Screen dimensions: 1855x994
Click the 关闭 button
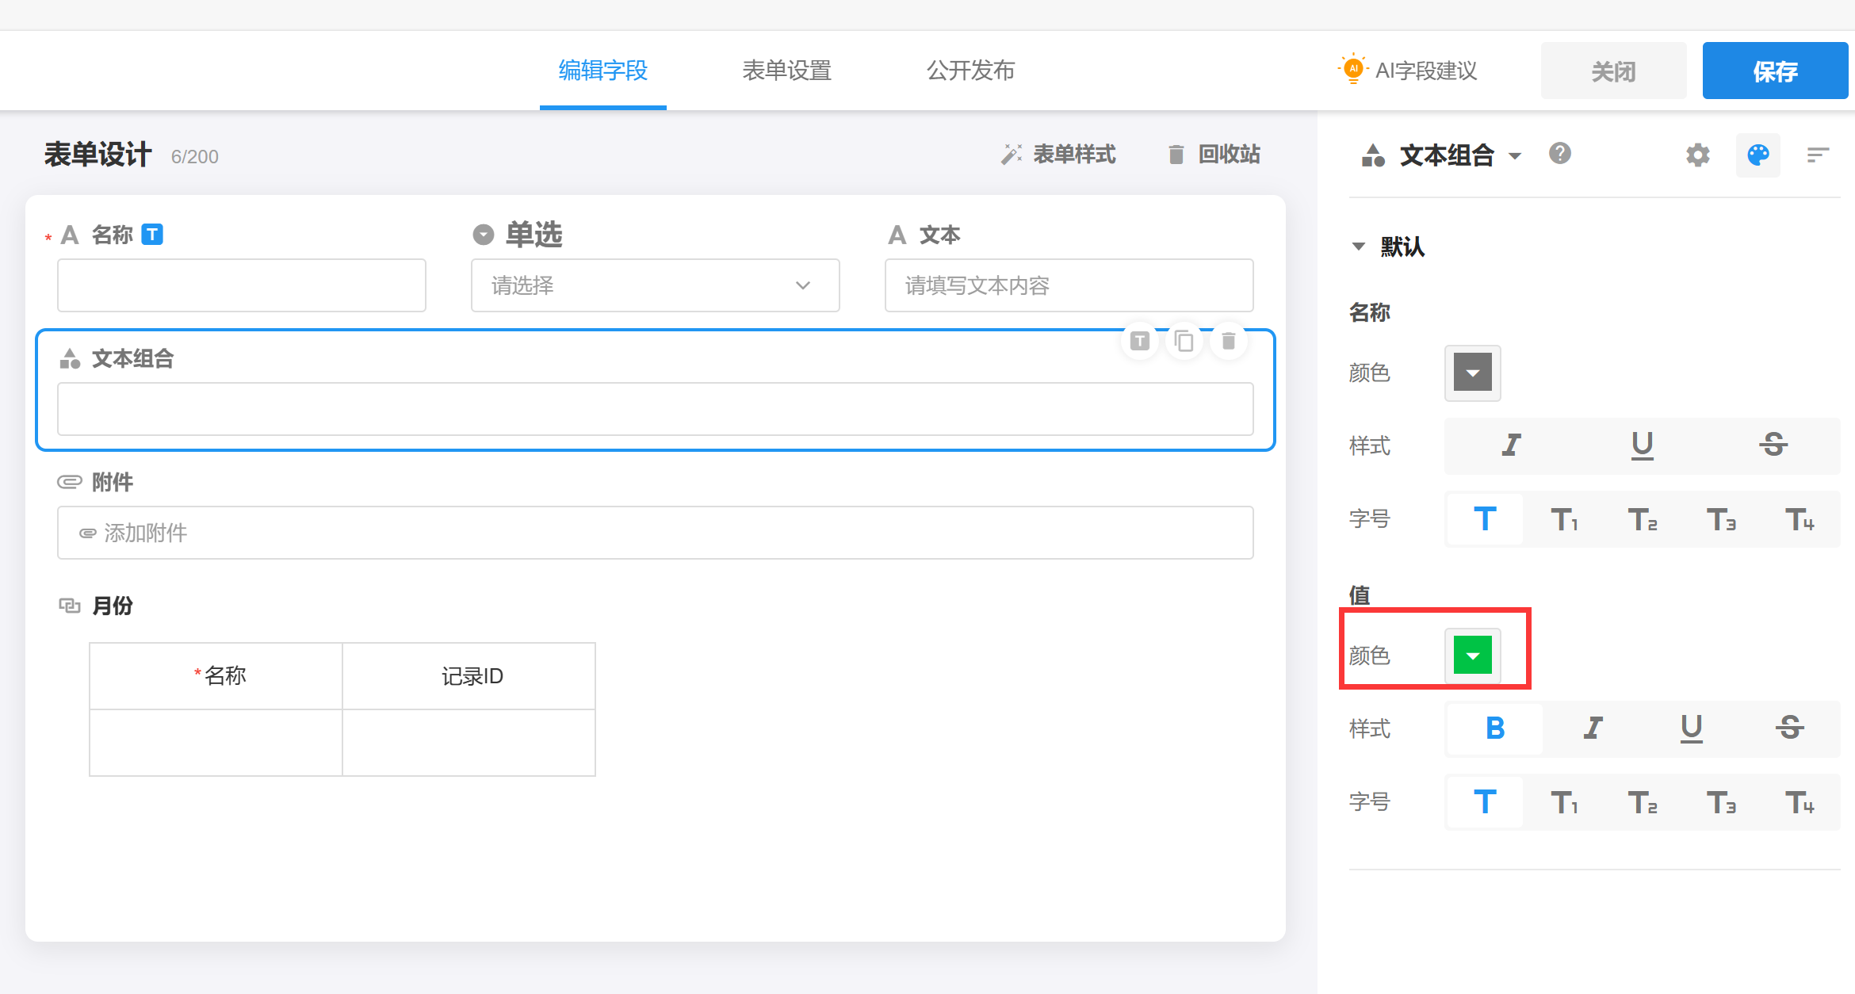(1613, 71)
